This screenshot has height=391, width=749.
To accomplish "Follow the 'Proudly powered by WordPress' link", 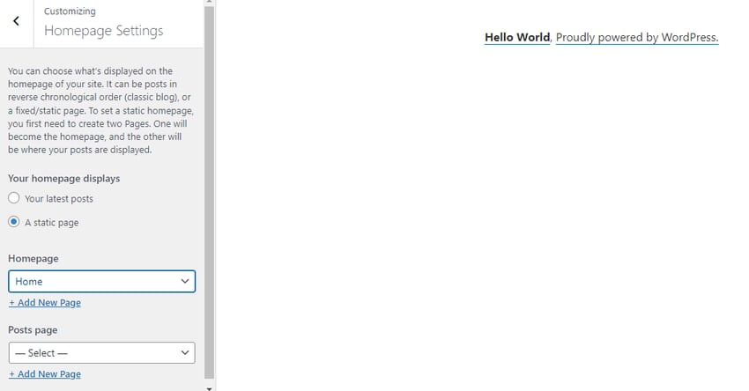I will point(637,38).
